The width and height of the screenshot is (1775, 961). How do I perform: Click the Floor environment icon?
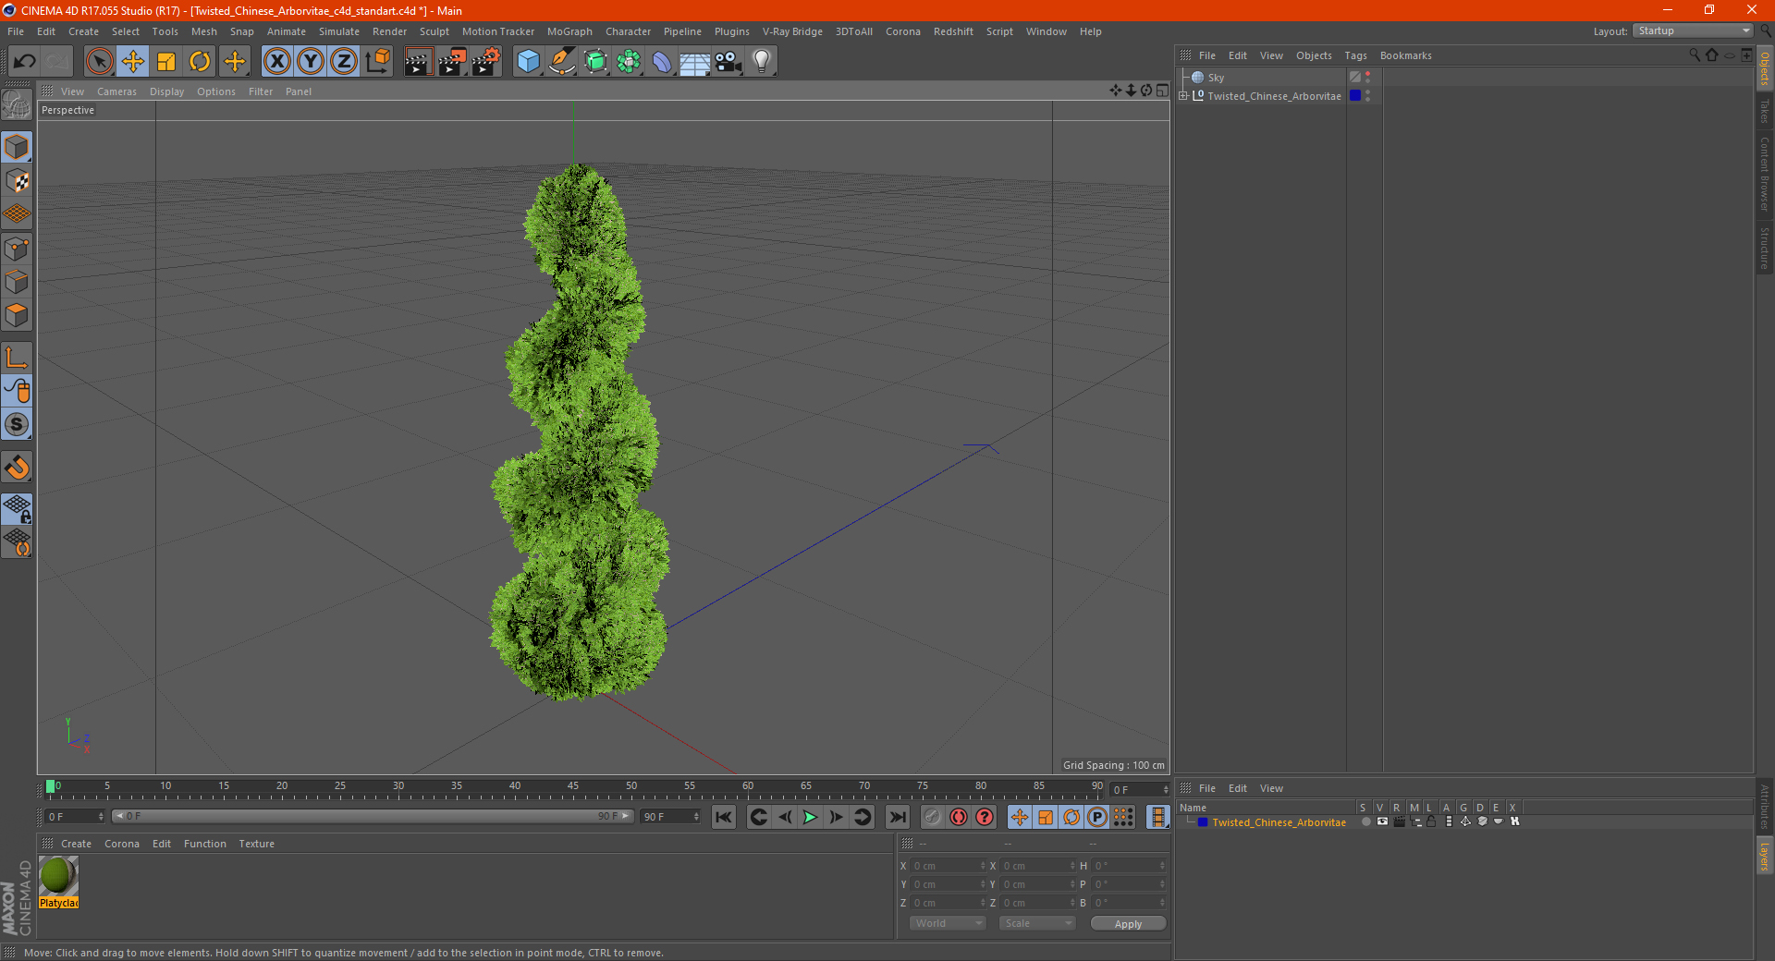[694, 62]
